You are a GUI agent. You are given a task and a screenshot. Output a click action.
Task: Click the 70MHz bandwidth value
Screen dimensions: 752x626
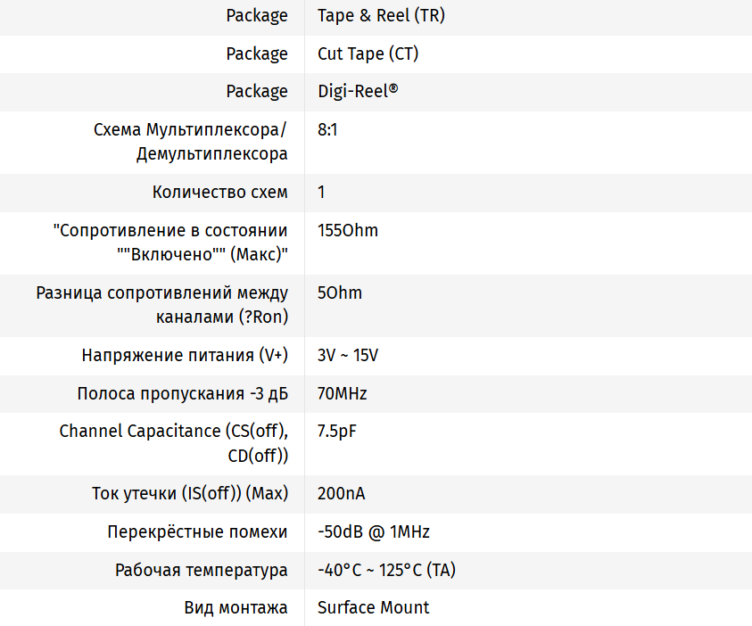click(x=342, y=393)
